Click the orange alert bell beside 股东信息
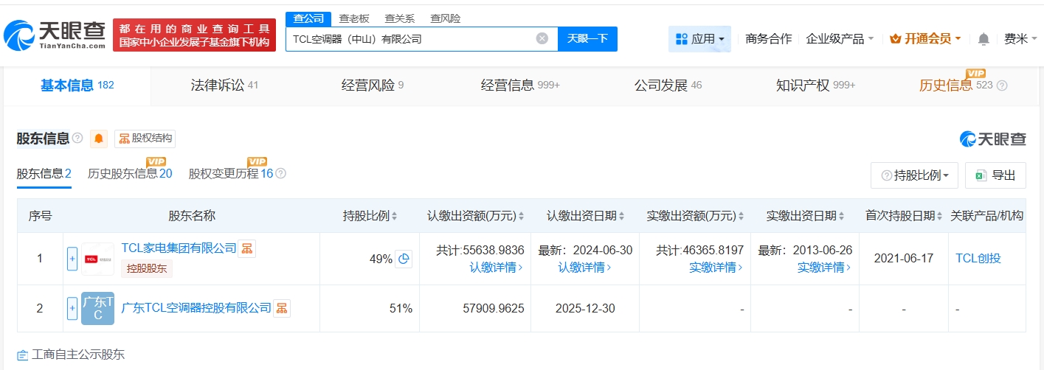The width and height of the screenshot is (1044, 370). tap(99, 139)
